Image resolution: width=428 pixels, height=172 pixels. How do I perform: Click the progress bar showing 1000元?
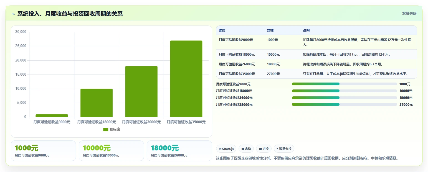pyautogui.click(x=345, y=84)
